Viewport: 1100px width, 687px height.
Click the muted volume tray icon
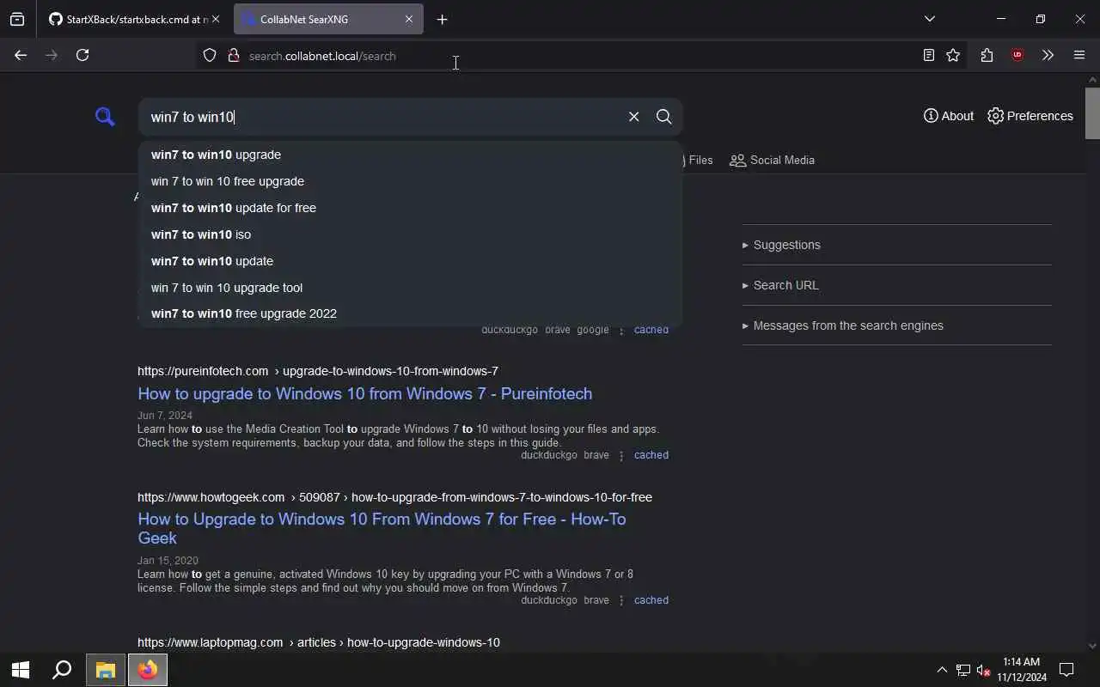[984, 670]
